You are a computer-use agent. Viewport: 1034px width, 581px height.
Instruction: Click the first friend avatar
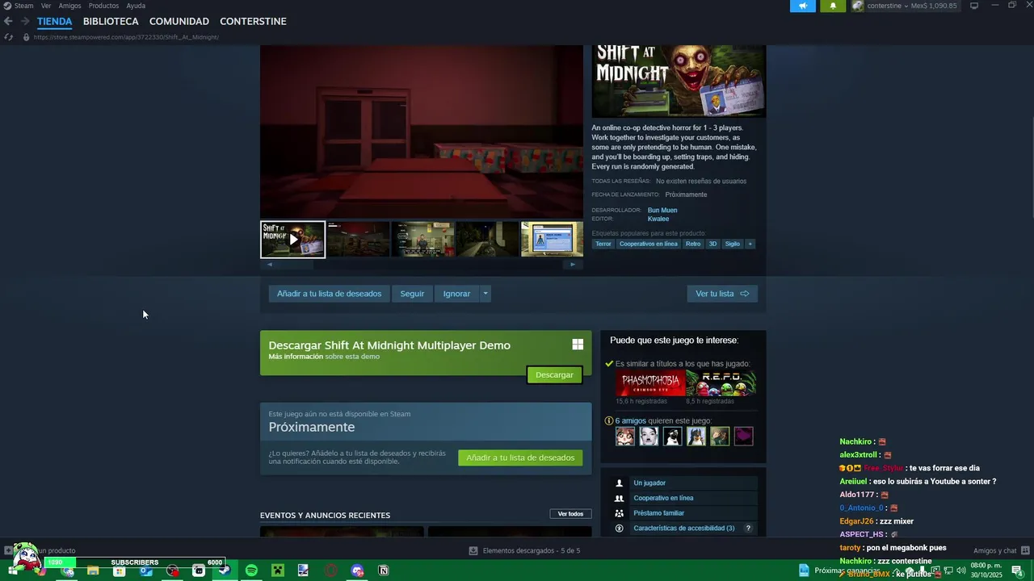coord(625,437)
